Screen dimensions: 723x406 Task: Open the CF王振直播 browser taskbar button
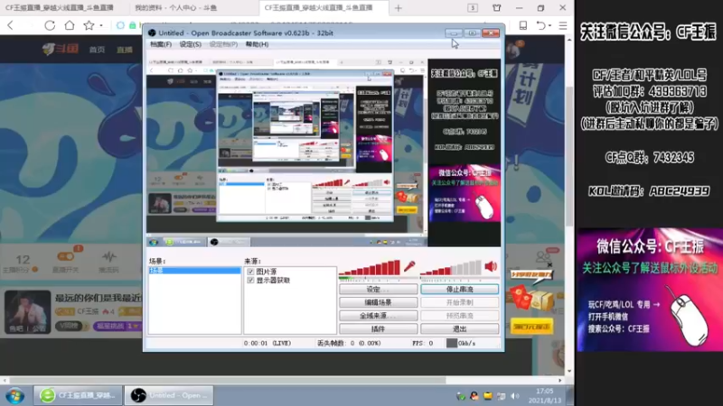coord(78,395)
